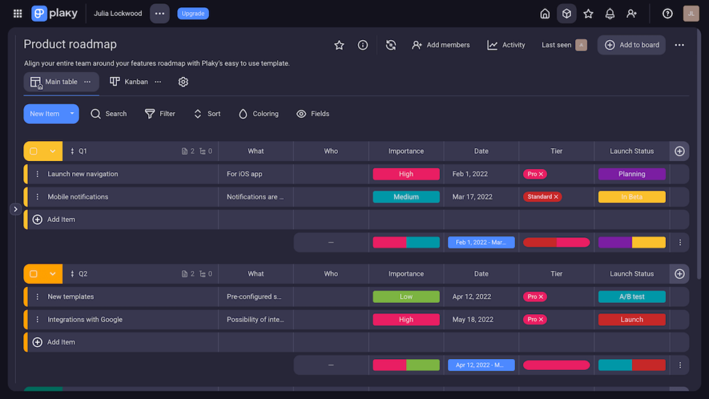Check the checkbox on the Q1 header

[x=33, y=151]
